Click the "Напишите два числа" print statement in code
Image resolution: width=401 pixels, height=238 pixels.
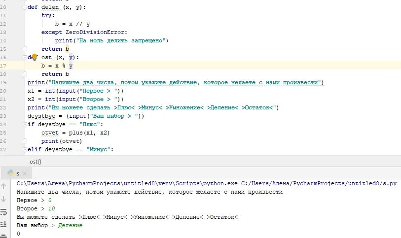click(x=176, y=82)
